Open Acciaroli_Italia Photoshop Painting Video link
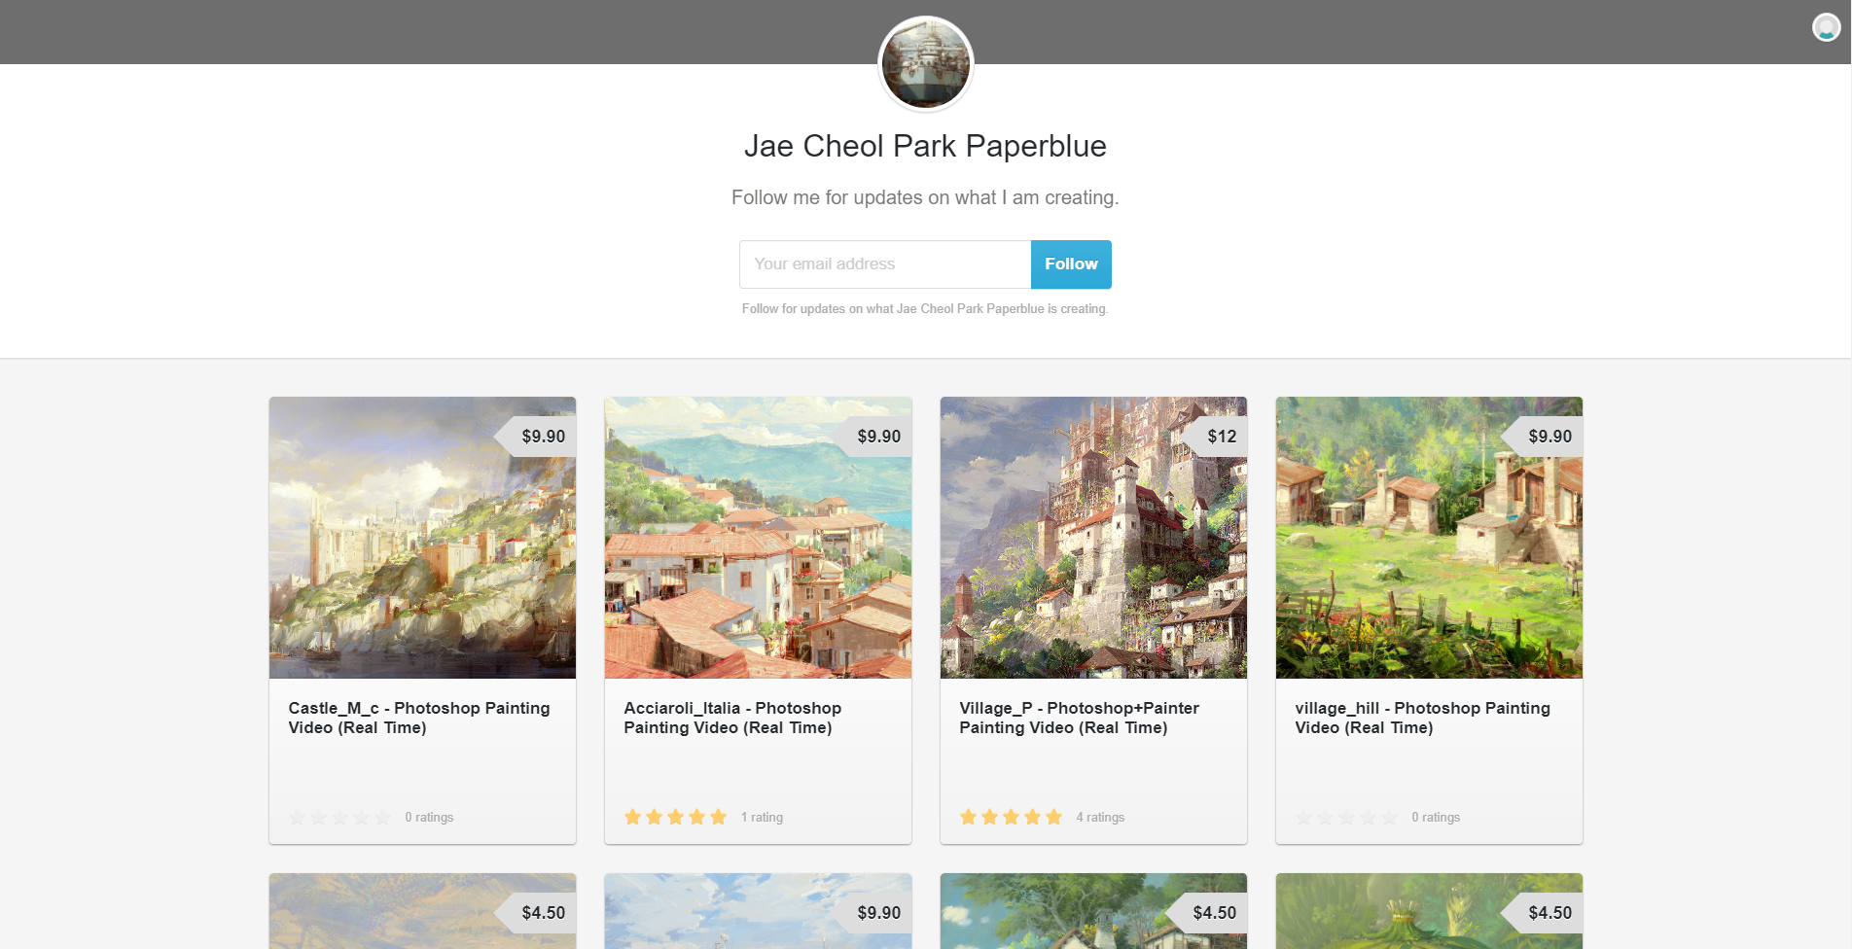 (732, 718)
